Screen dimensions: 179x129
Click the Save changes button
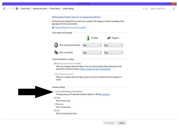tap(109, 123)
